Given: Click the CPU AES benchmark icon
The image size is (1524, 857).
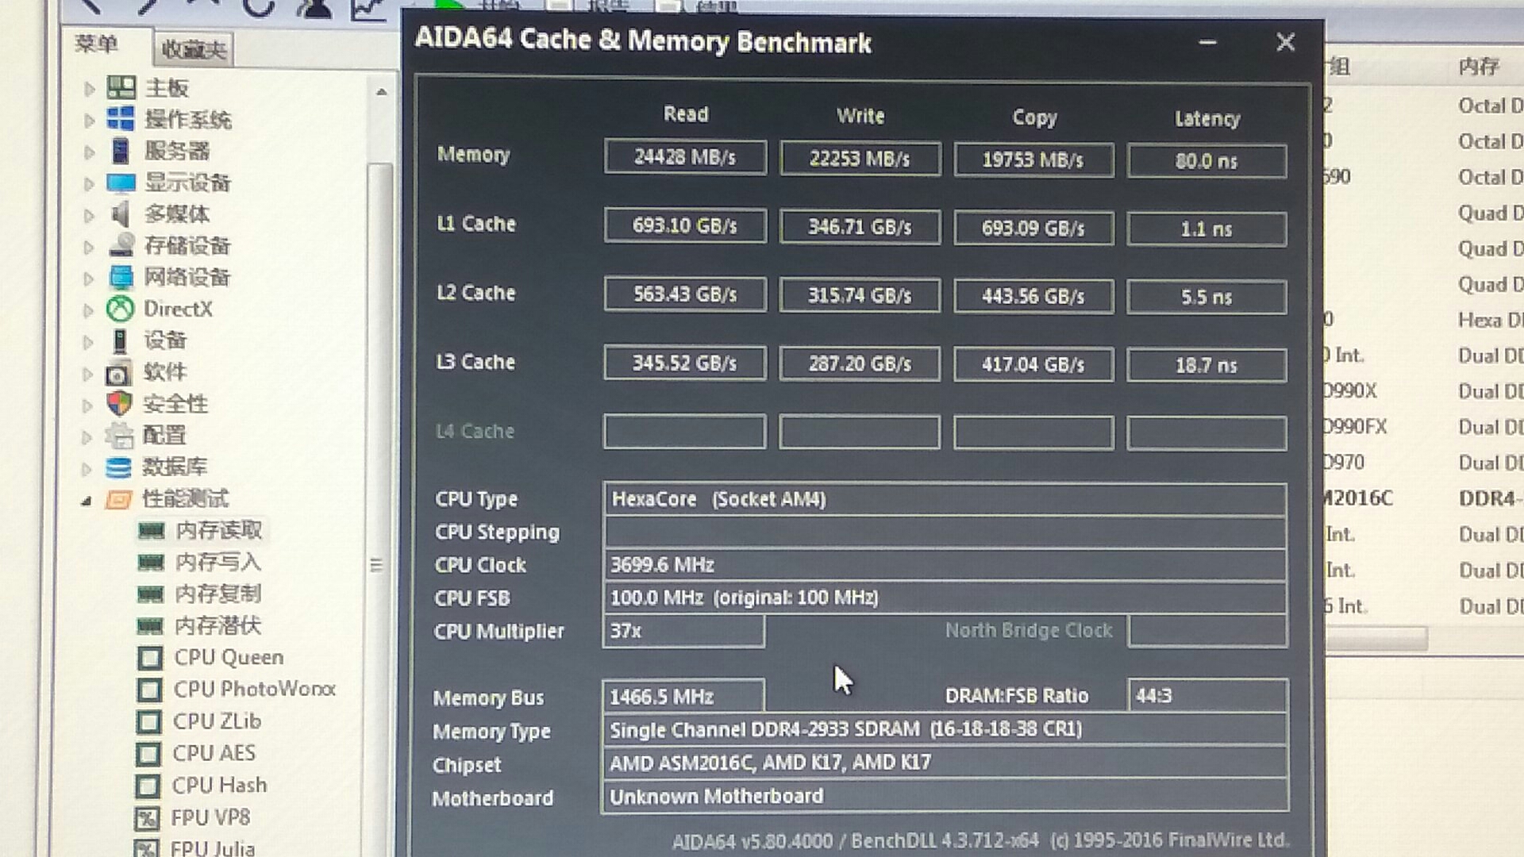Looking at the screenshot, I should 148,753.
